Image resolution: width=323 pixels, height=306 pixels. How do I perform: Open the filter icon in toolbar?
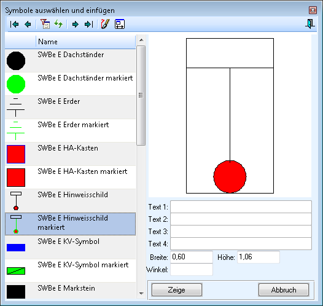pyautogui.click(x=45, y=24)
